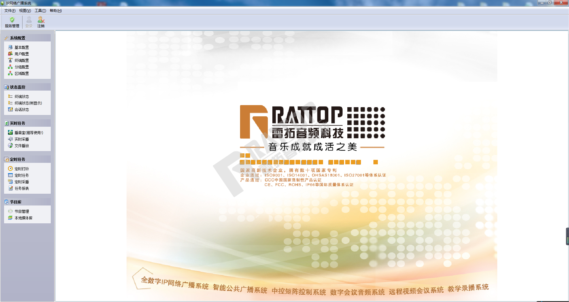
Task: Select 定时任务 list entry under scheduled tasks
Action: tap(22, 175)
